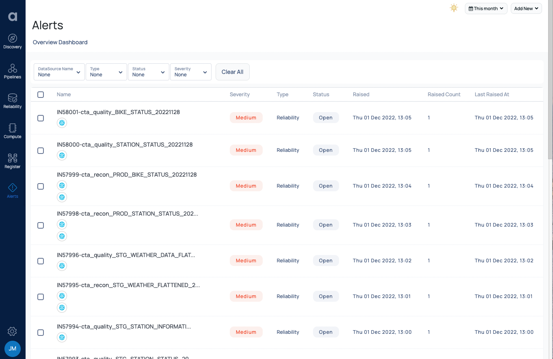Select the checkbox for IN58000 alert row
This screenshot has height=359, width=553.
41,150
